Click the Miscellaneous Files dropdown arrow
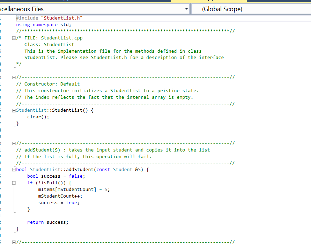The image size is (311, 244). coord(186,9)
